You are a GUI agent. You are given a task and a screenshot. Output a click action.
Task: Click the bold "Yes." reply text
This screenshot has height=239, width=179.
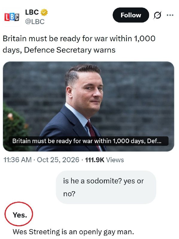coord(20,215)
